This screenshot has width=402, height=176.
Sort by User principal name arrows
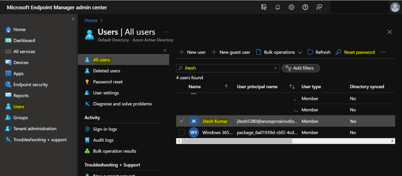tap(292, 87)
